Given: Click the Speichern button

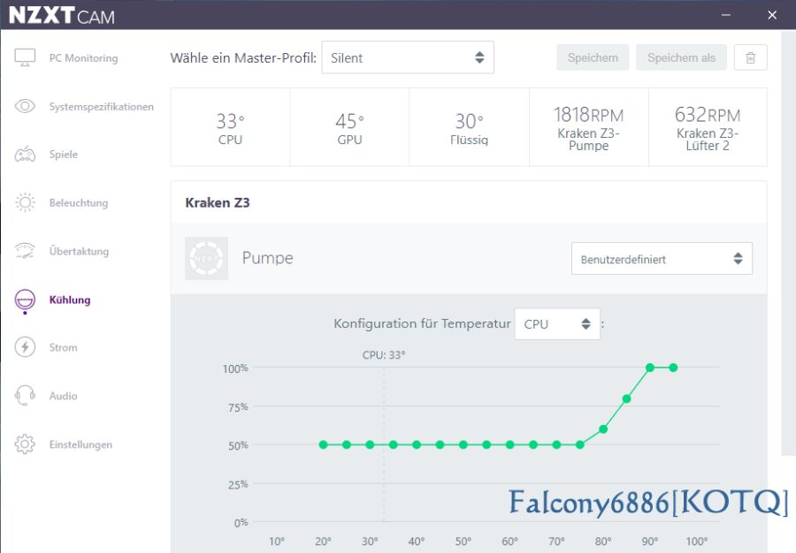Looking at the screenshot, I should pos(593,57).
